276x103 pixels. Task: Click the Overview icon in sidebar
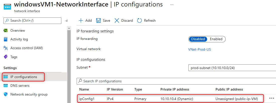[x=6, y=30]
